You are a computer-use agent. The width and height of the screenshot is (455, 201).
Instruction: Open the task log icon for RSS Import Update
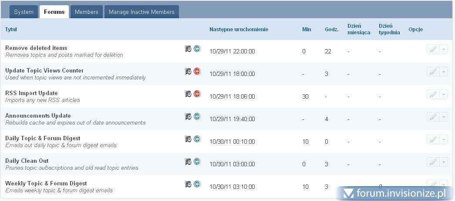coord(188,94)
